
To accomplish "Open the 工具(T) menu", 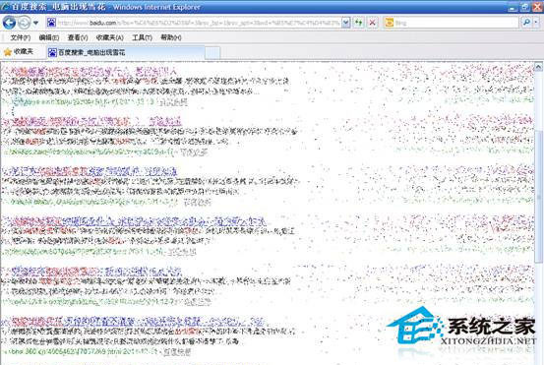I will tap(142, 37).
